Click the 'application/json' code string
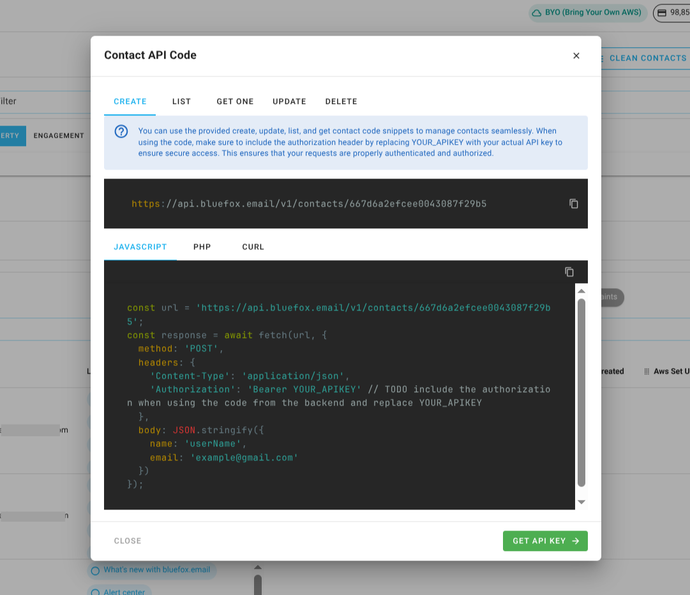The image size is (690, 595). point(293,376)
